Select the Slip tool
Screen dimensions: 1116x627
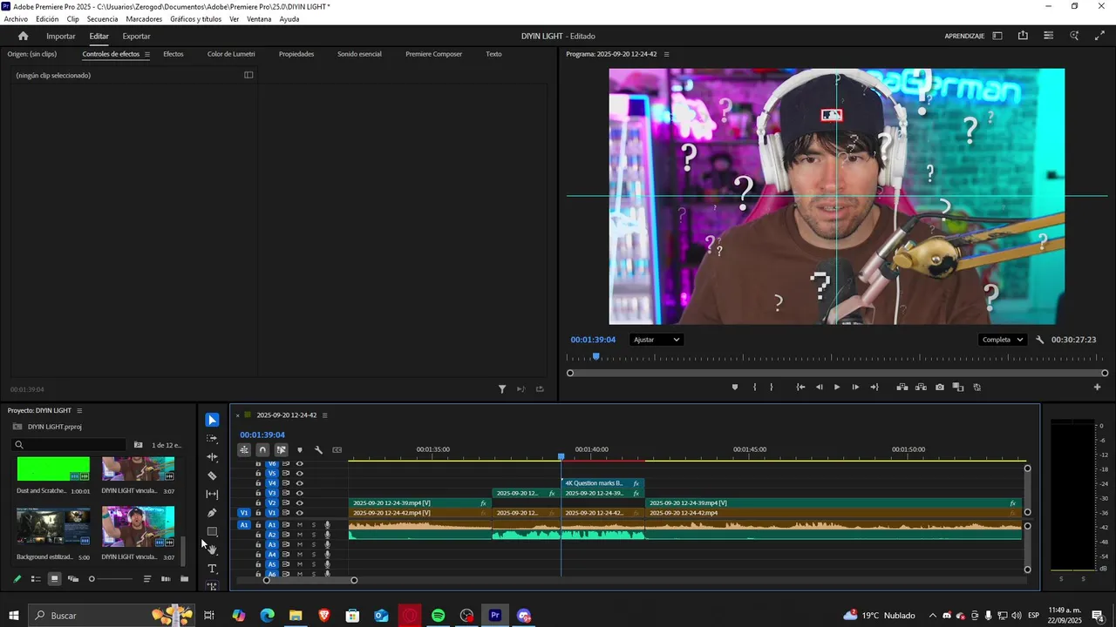tap(212, 495)
